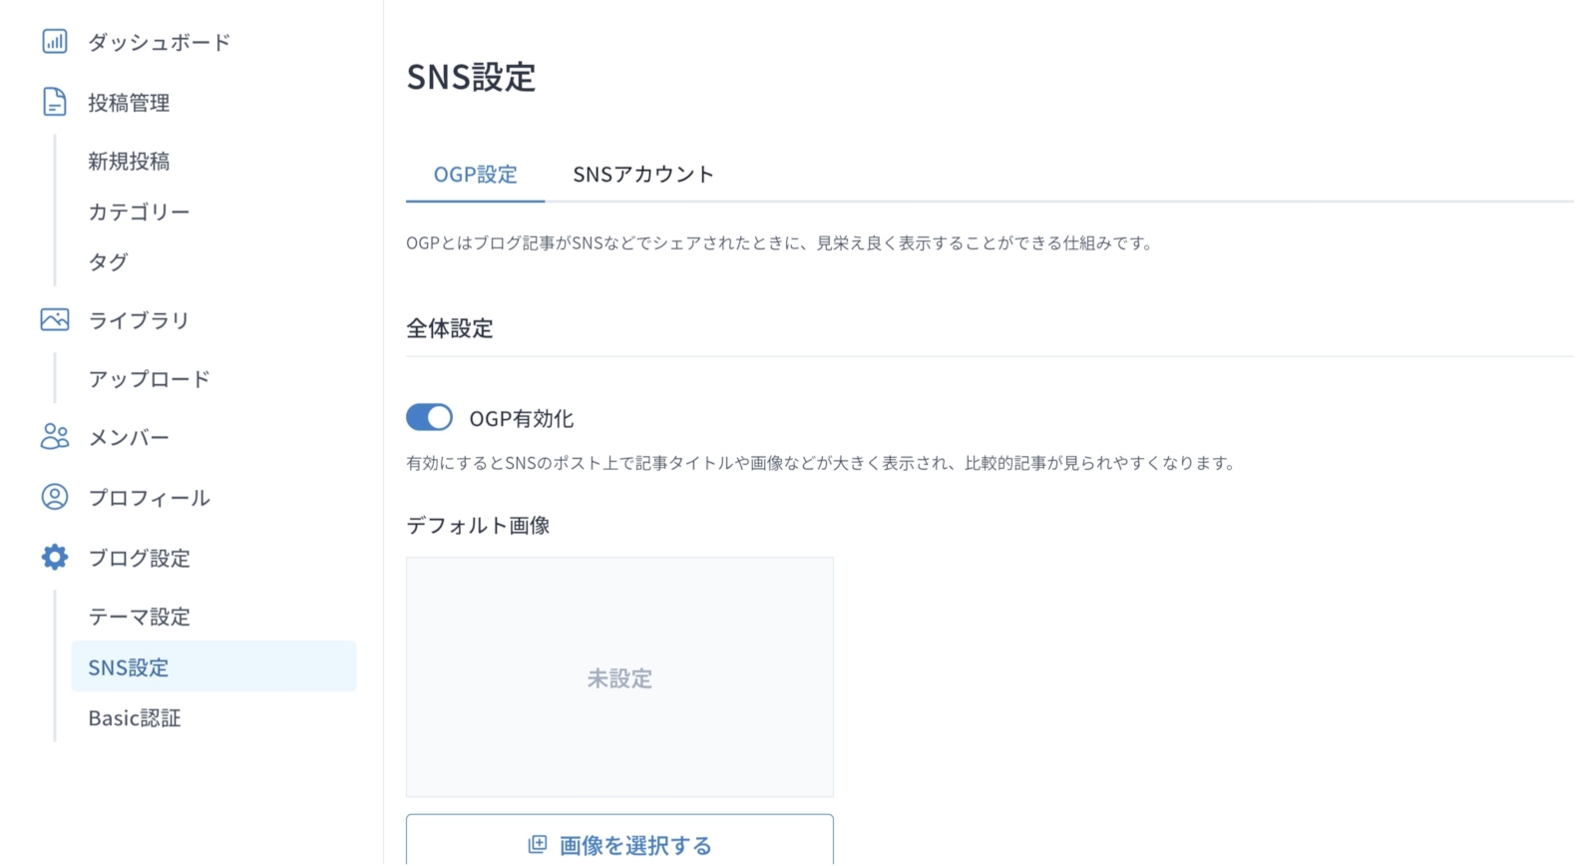
Task: Open the カテゴリー page
Action: [x=139, y=212]
